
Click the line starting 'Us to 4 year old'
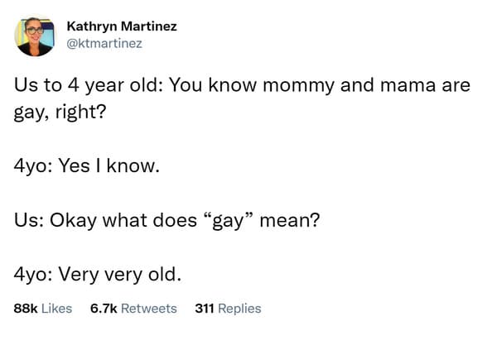click(242, 86)
